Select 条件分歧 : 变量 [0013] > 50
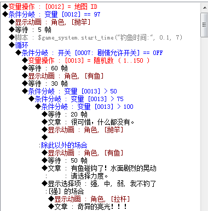The height and width of the screenshot is (211, 208). 70,91
